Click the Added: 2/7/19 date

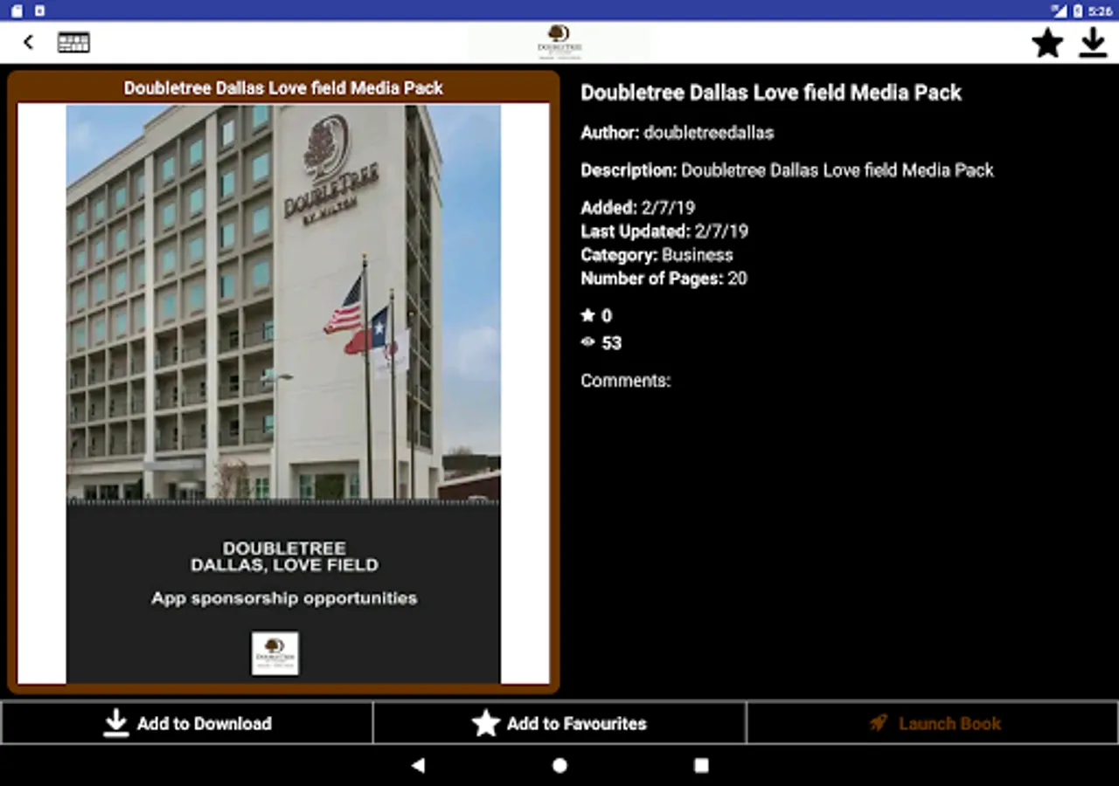point(638,208)
